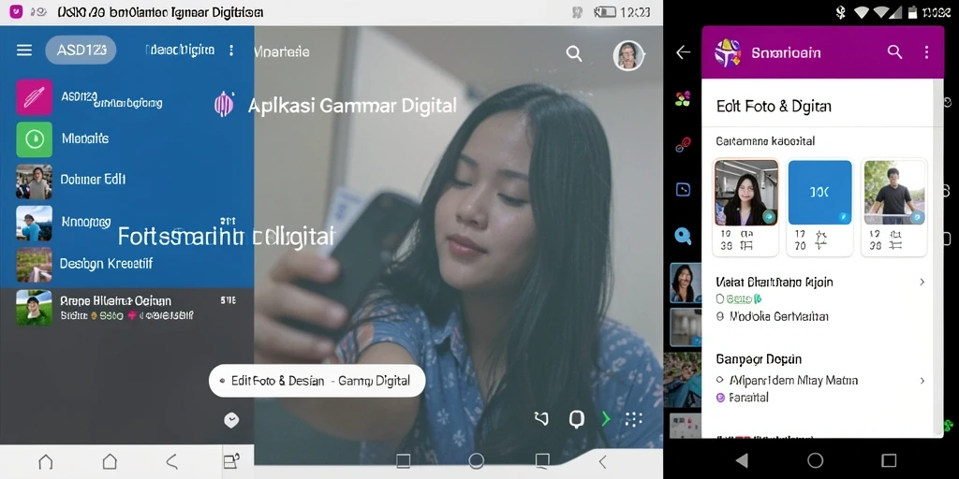Expand the Maiat Blraitfiano Mjoin chevron
The height and width of the screenshot is (479, 959).
coord(922,283)
